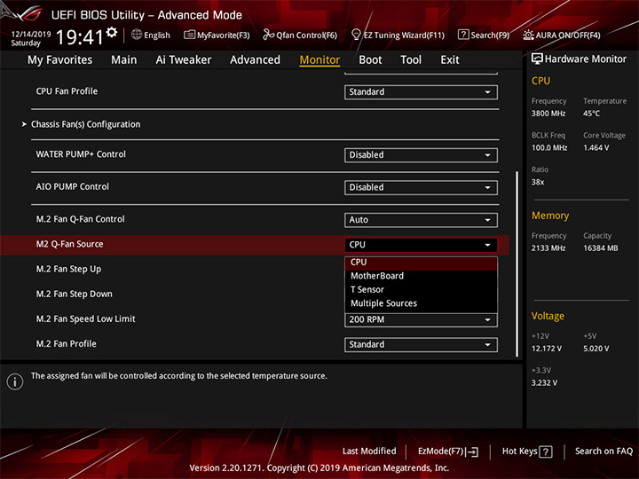639x479 pixels.
Task: Open MyFavorite(F3) folder icon
Action: (x=189, y=35)
